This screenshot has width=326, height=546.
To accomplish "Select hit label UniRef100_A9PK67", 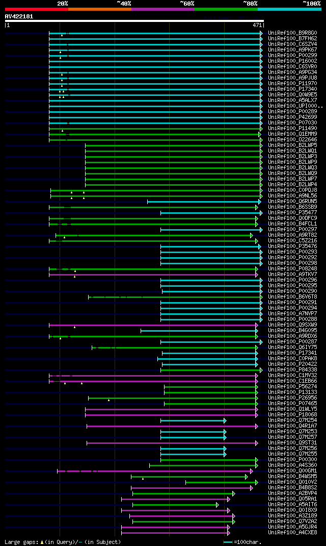I will 292,50.
